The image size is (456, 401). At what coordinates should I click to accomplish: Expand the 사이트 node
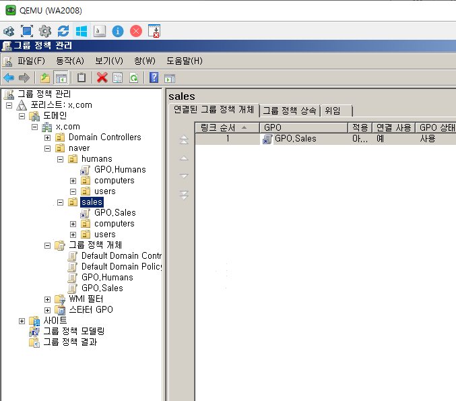22,321
